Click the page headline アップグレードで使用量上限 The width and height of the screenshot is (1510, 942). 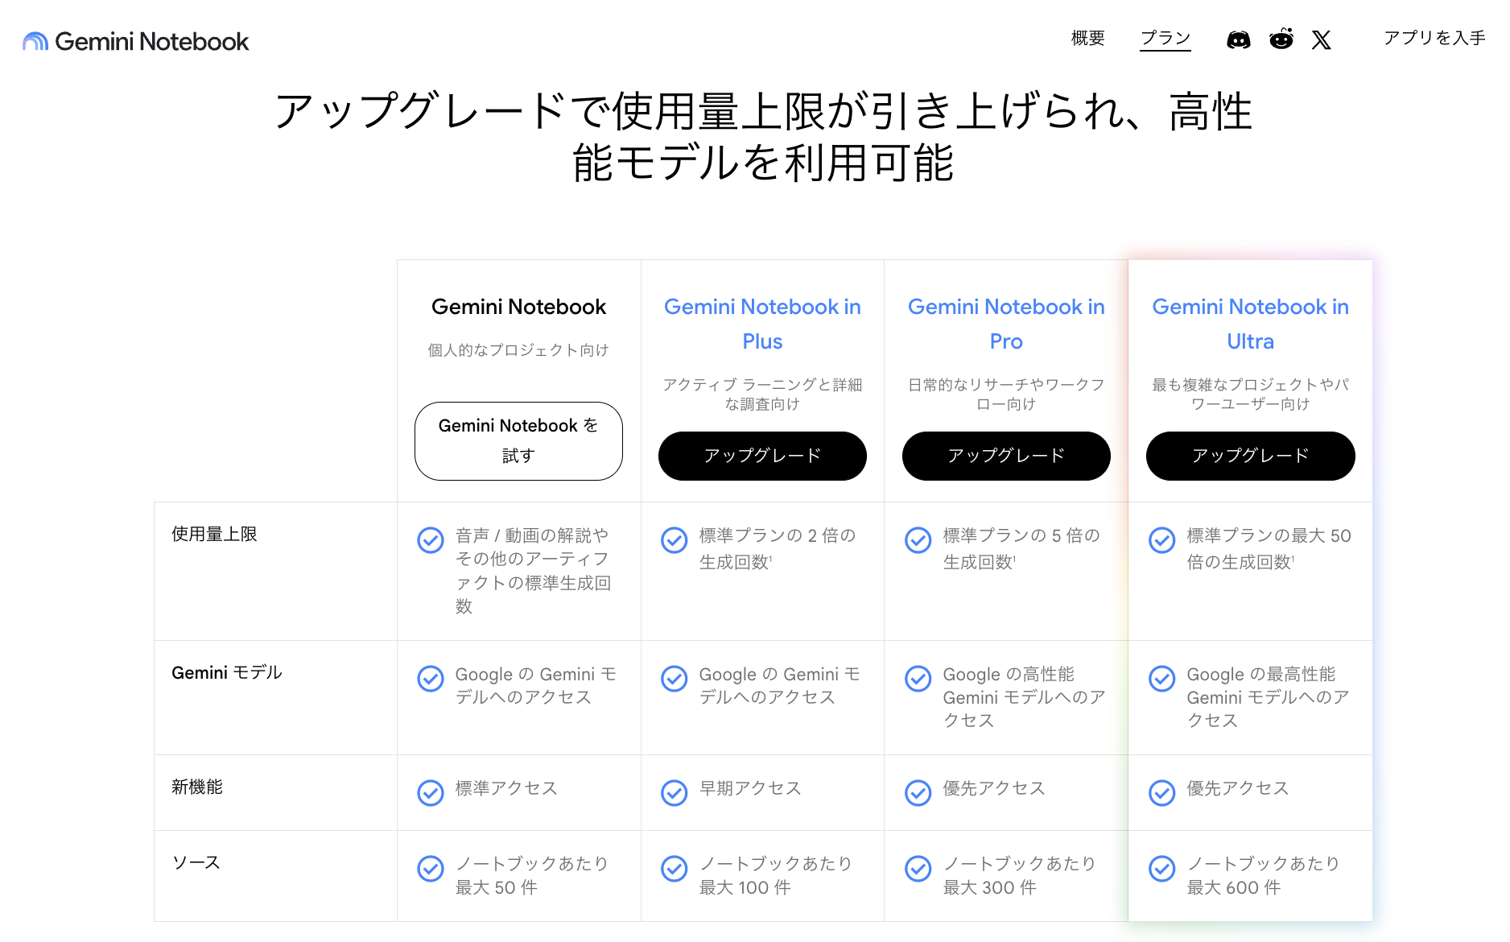point(763,137)
